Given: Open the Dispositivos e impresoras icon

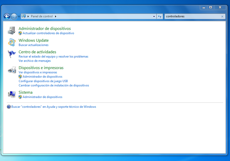Looking at the screenshot, I should coord(12,70).
